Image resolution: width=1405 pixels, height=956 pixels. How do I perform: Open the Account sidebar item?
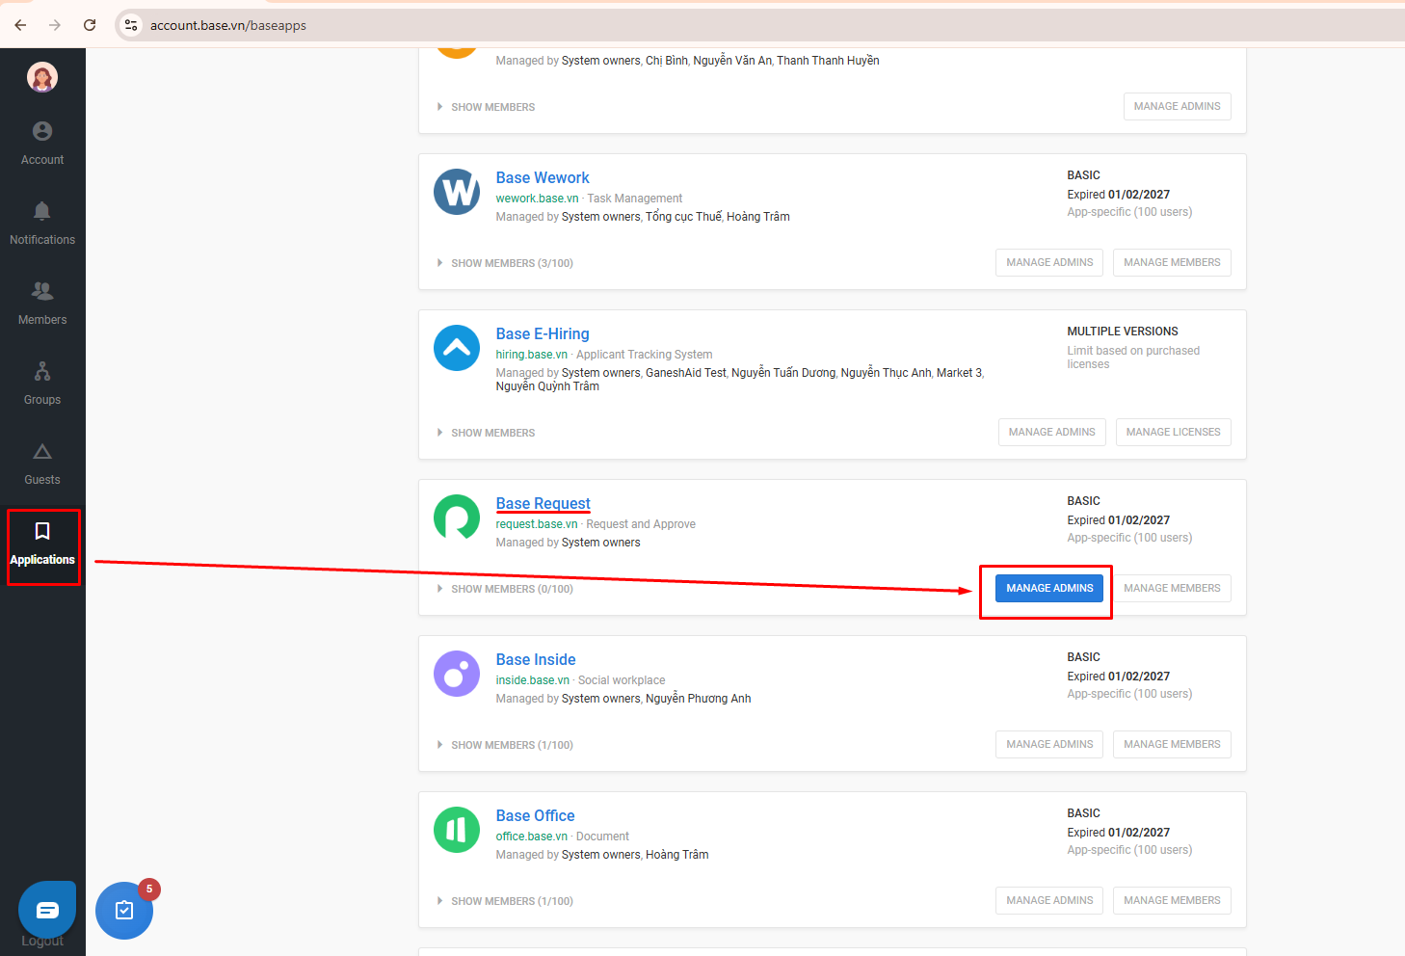coord(42,144)
